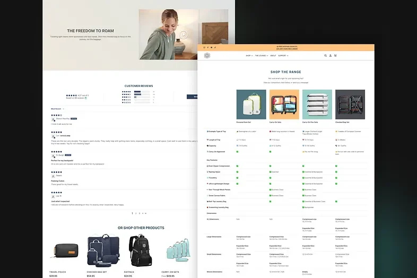Open the Instagram social icon
The height and width of the screenshot is (278, 417).
tap(204, 48)
